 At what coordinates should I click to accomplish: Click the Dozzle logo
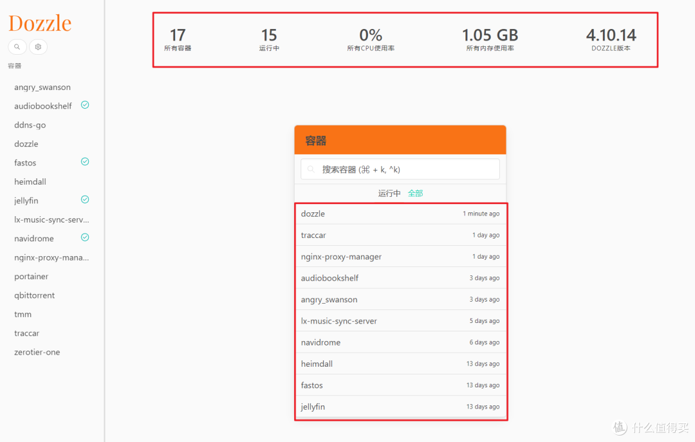[x=40, y=23]
